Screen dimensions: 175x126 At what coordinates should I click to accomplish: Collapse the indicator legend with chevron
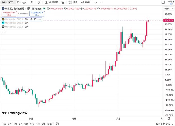(x=4, y=31)
